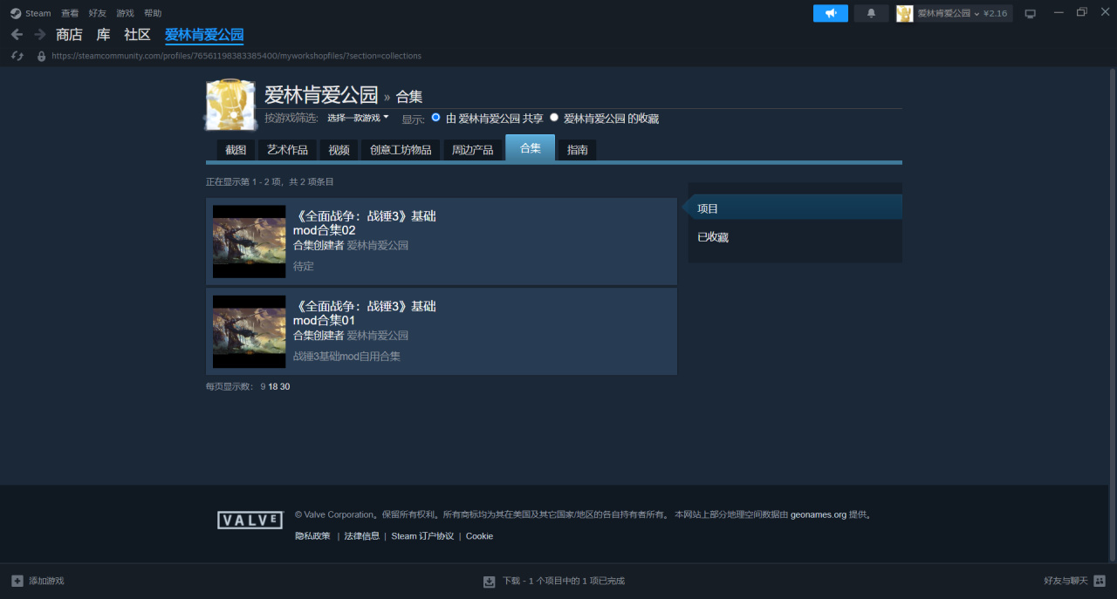Show 18 items per page
This screenshot has width=1117, height=599.
[273, 386]
